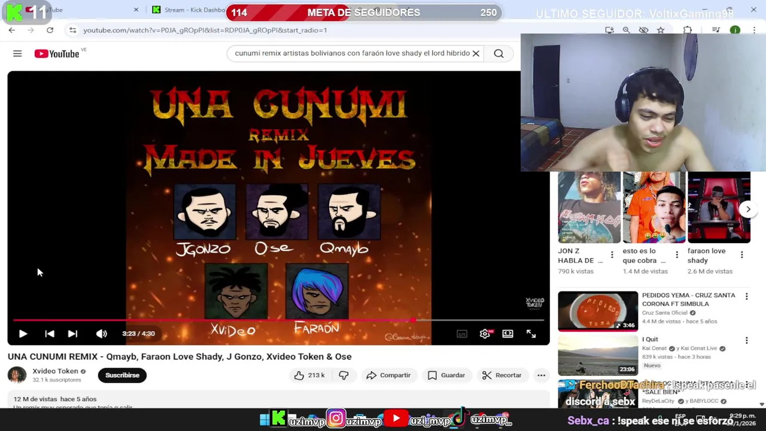Open the TikTok icon in the taskbar

point(460,418)
